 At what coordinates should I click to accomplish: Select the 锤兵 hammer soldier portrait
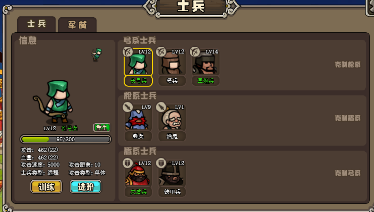(x=138, y=118)
